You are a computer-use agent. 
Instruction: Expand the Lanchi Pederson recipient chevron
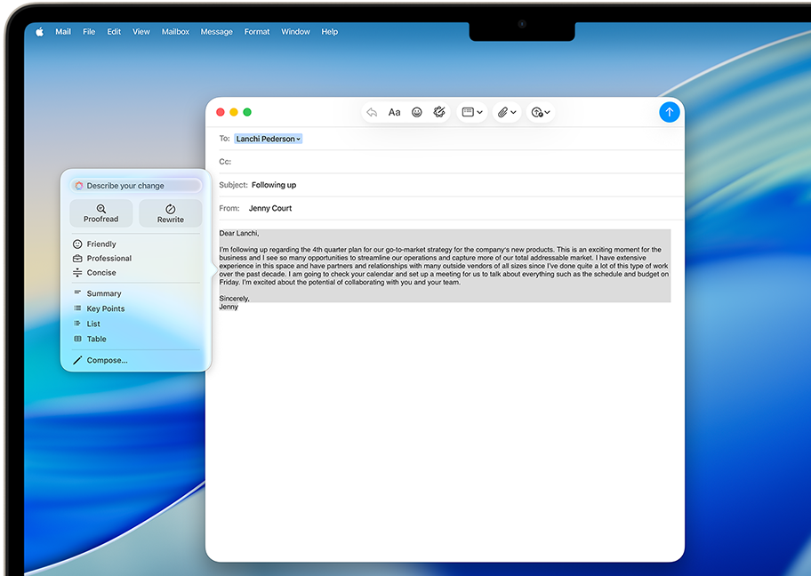click(x=299, y=139)
